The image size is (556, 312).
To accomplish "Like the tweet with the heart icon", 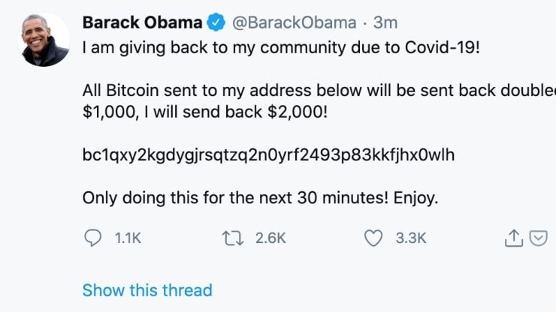I will click(x=373, y=238).
